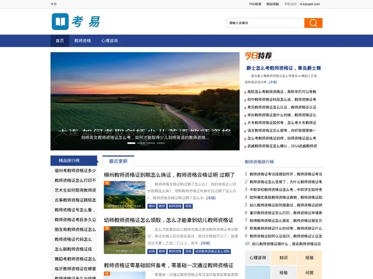Viewport: 373px width, 279px height.
Task: Click the 柳州 tag button
Action: 152,206
